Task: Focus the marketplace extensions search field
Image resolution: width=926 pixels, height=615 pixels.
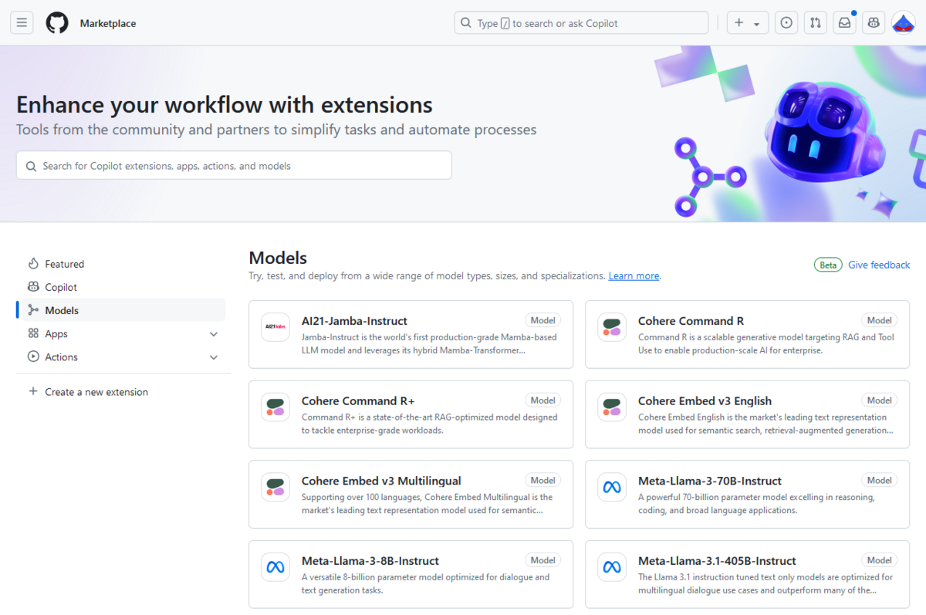Action: [234, 165]
